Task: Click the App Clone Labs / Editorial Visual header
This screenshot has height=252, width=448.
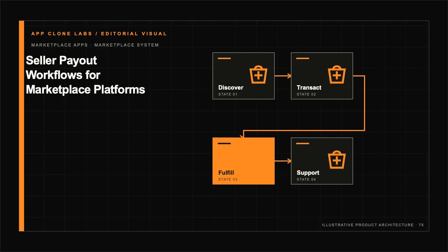Action: pyautogui.click(x=99, y=34)
